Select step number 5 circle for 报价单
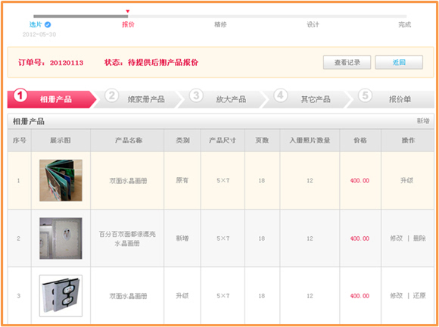This screenshot has width=439, height=327. click(x=365, y=95)
